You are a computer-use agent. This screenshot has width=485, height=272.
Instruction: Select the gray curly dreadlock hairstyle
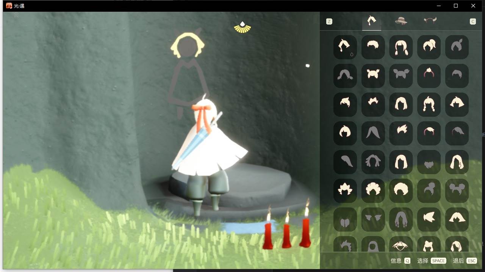373,162
